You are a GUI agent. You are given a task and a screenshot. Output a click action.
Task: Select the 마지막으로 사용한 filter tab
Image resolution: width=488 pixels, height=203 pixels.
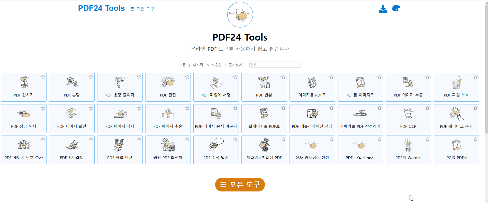[x=207, y=65]
